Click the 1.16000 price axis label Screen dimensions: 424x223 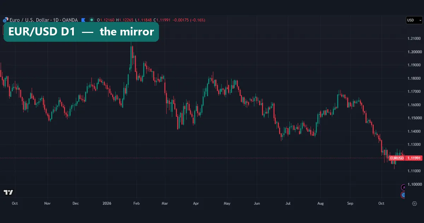413,105
